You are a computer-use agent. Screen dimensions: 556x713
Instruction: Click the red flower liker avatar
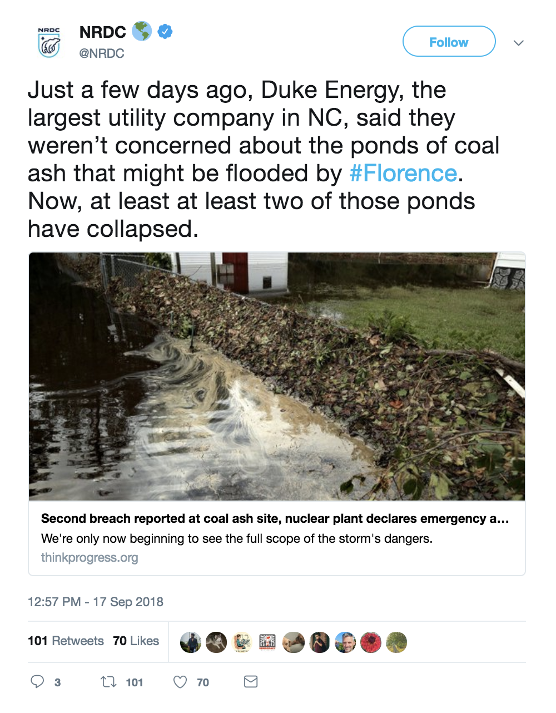click(371, 642)
